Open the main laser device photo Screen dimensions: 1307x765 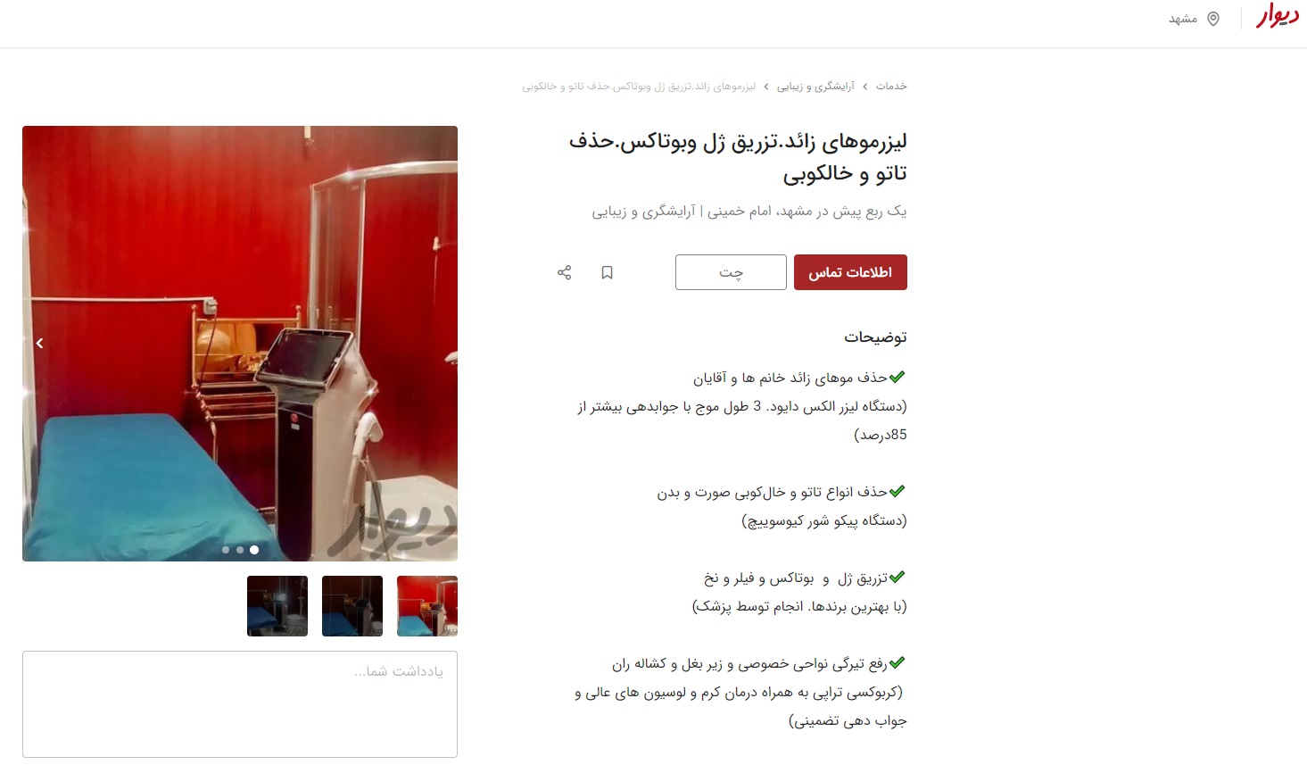click(x=240, y=344)
